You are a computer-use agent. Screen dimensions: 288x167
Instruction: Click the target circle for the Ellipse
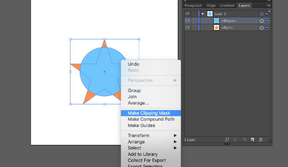(x=262, y=21)
